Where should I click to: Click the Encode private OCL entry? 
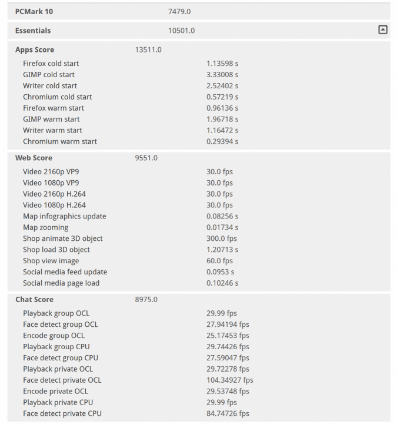(56, 392)
